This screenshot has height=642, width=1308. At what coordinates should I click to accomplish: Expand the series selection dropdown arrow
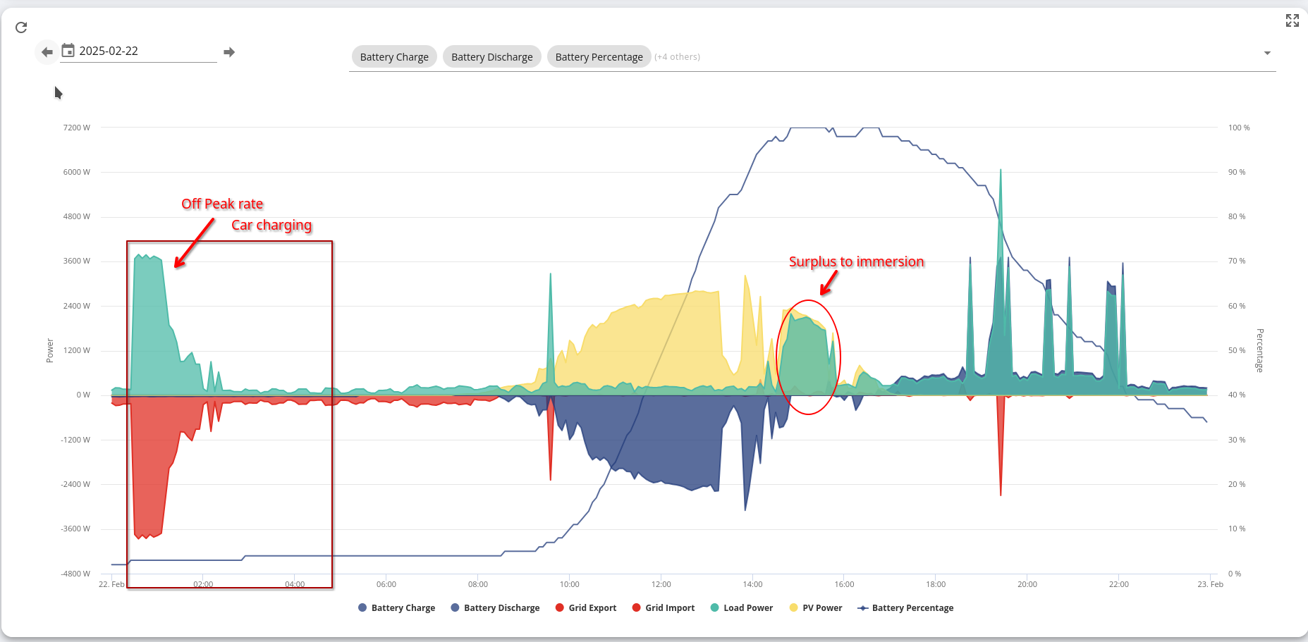1267,54
